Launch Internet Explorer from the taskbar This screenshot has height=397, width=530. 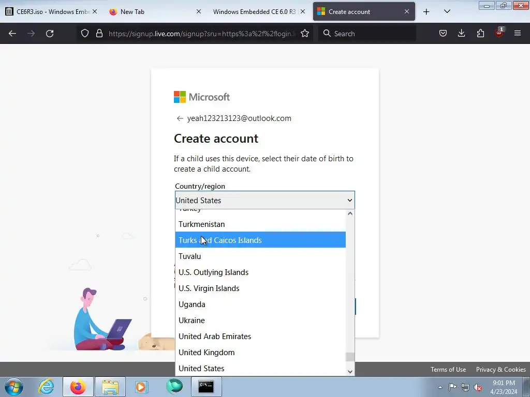[x=46, y=387]
